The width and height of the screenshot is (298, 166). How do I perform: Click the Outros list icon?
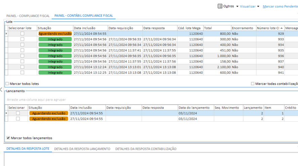(220, 6)
